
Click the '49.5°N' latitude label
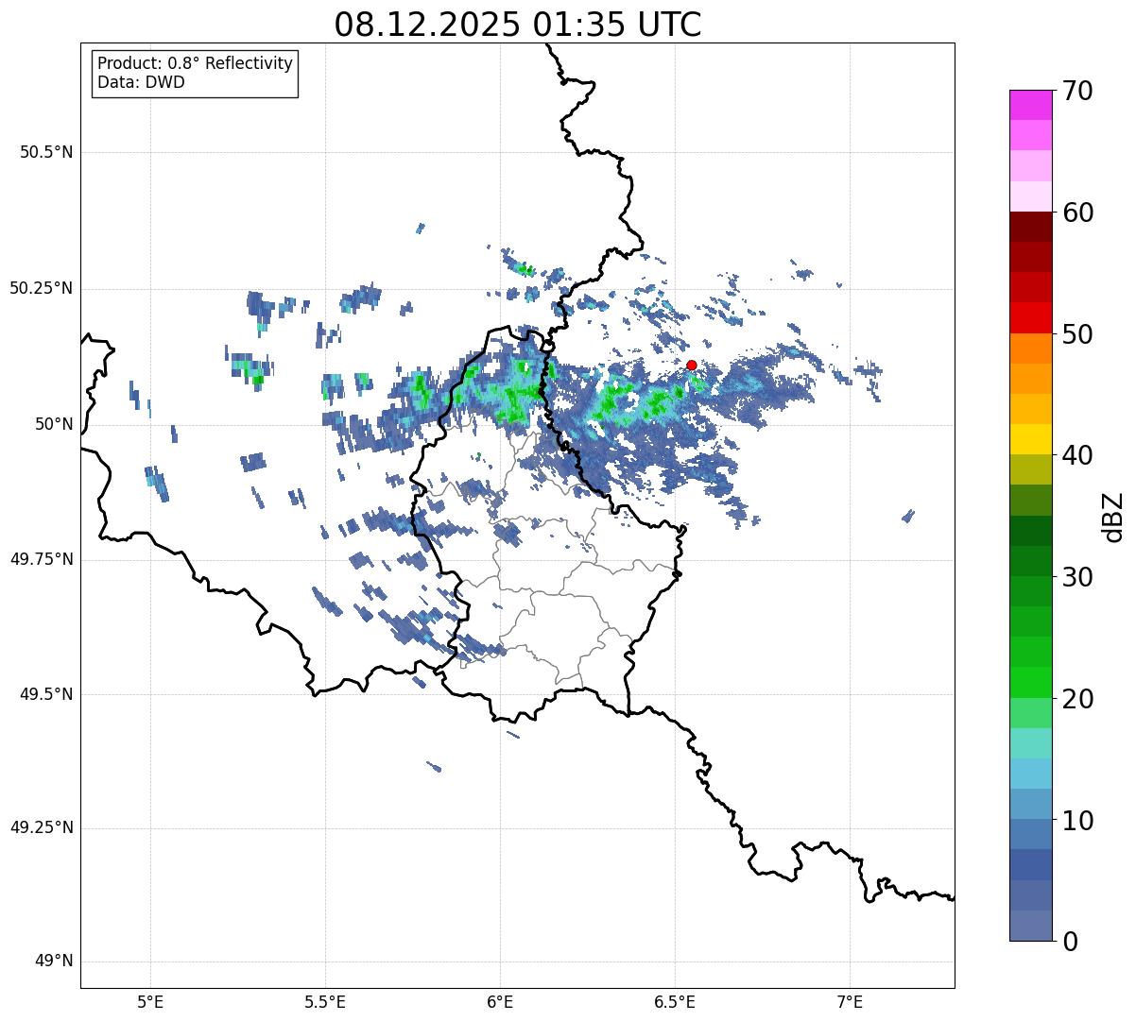coord(46,694)
